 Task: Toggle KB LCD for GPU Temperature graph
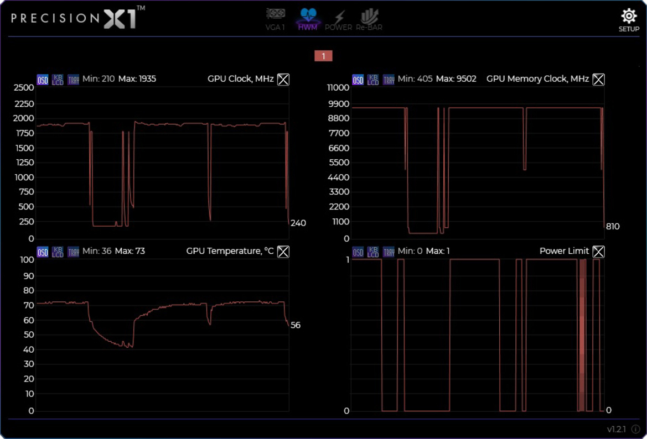[x=58, y=252]
